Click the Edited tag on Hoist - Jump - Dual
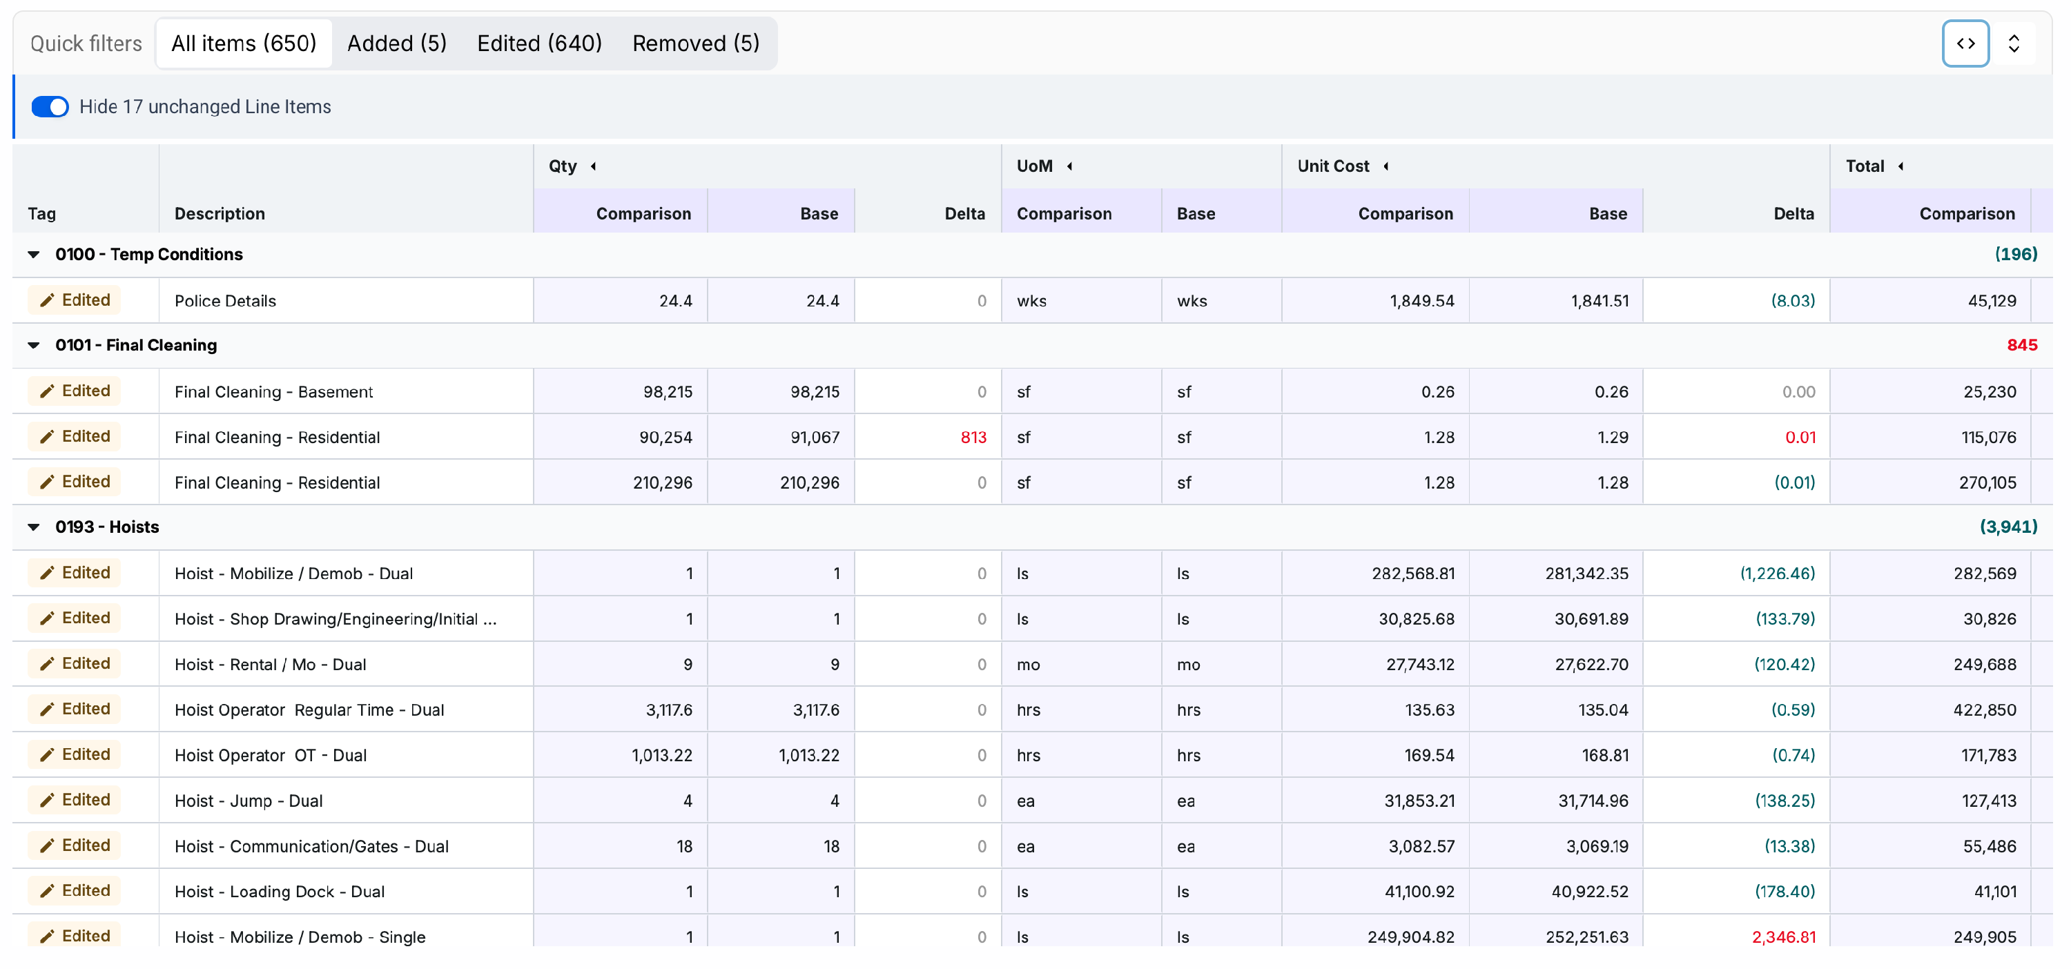 [75, 799]
